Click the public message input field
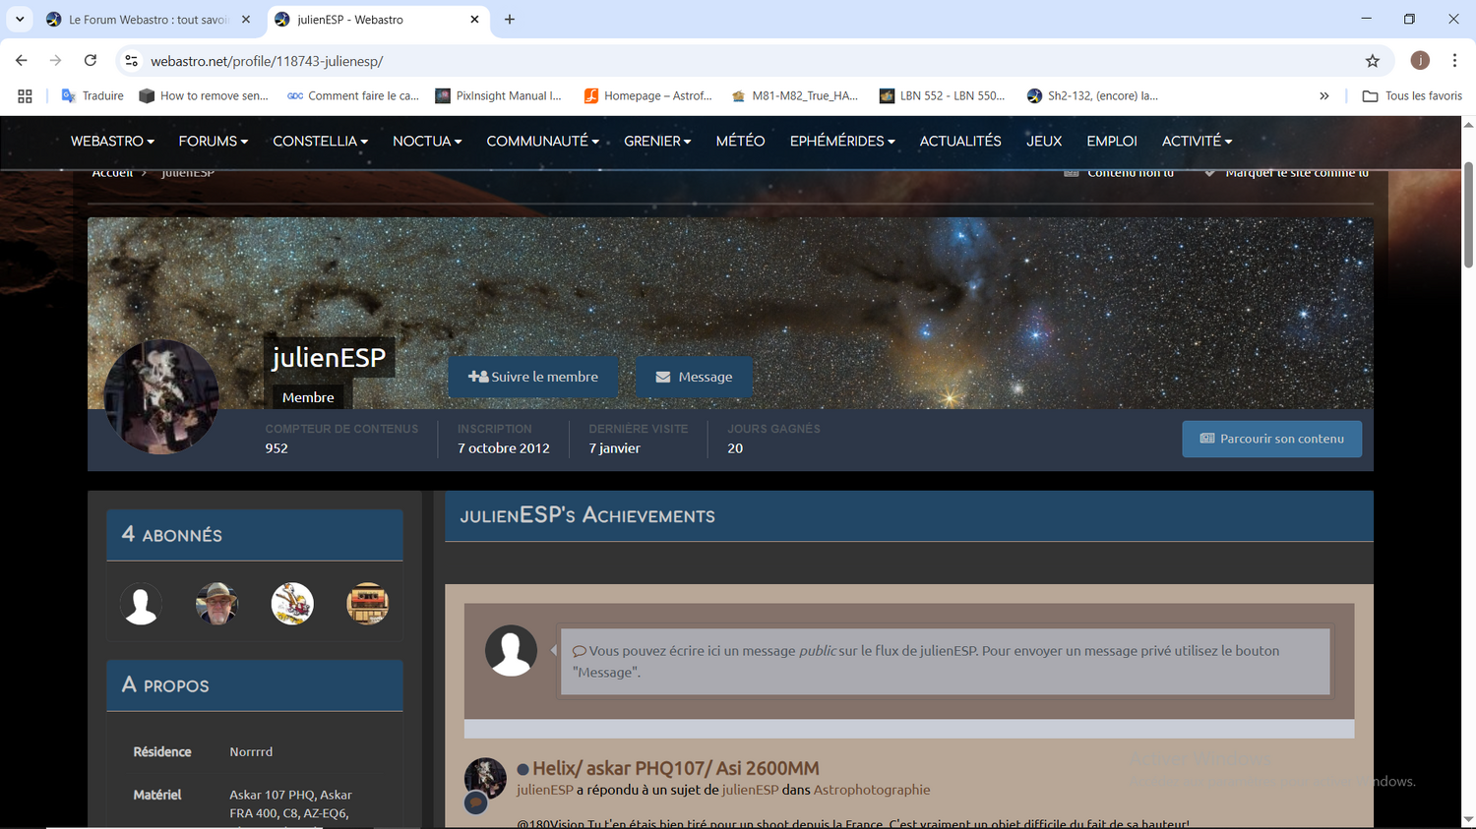The height and width of the screenshot is (829, 1476). pos(945,661)
